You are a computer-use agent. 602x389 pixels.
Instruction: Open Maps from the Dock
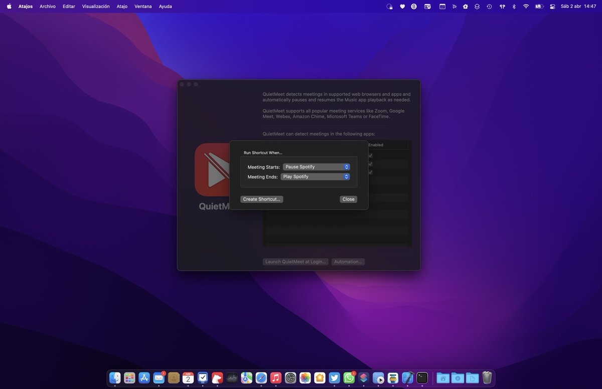coord(247,377)
